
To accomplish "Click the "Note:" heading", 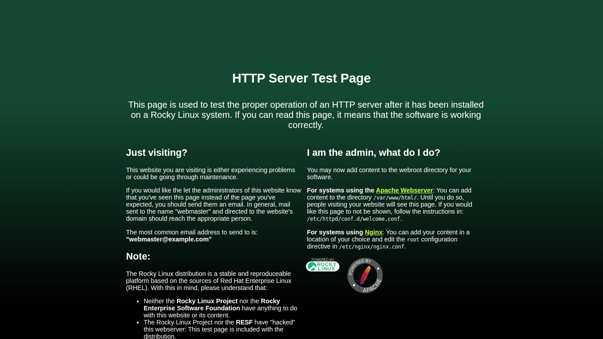I will click(138, 256).
